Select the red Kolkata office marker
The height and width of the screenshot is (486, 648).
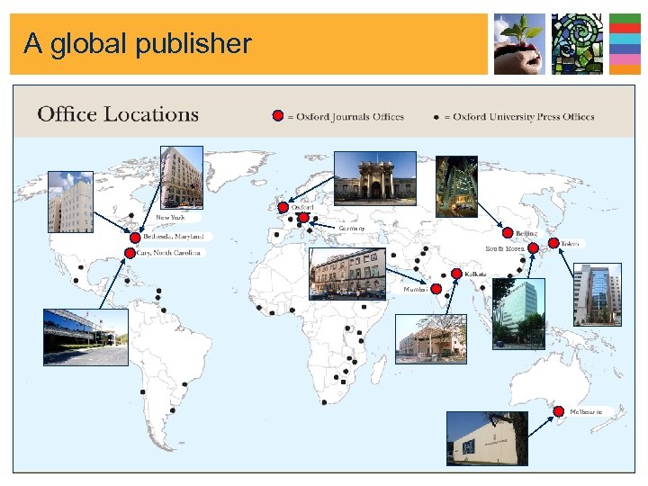(x=456, y=274)
